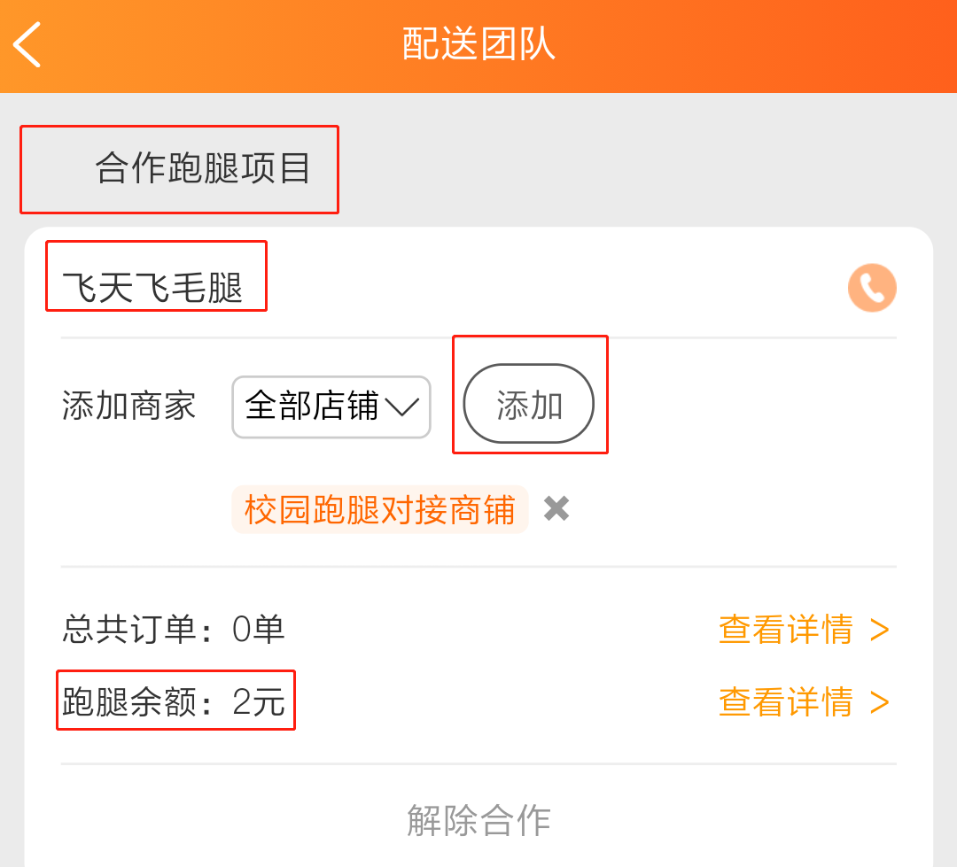Image resolution: width=957 pixels, height=867 pixels.
Task: Click the 配送团队 page title
Action: pyautogui.click(x=478, y=45)
